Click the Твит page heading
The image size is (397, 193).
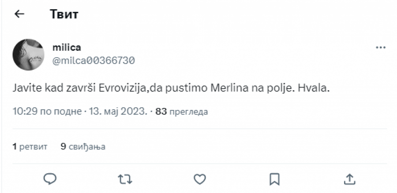[64, 14]
